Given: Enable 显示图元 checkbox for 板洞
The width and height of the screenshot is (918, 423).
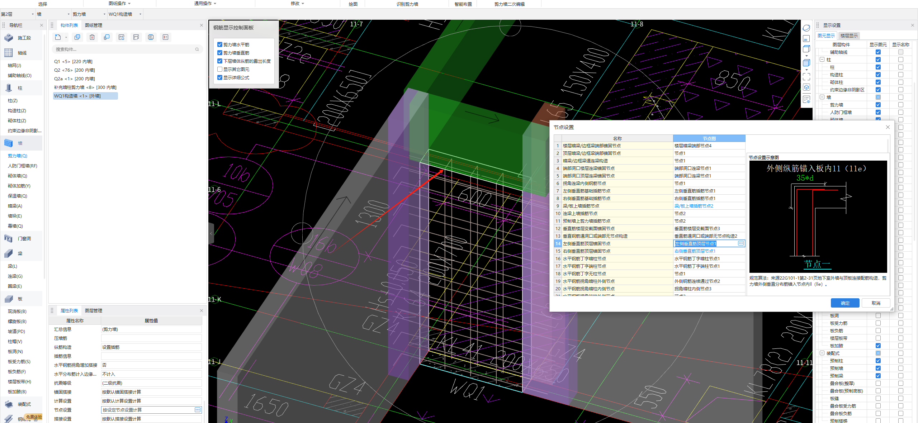Looking at the screenshot, I should 878,315.
